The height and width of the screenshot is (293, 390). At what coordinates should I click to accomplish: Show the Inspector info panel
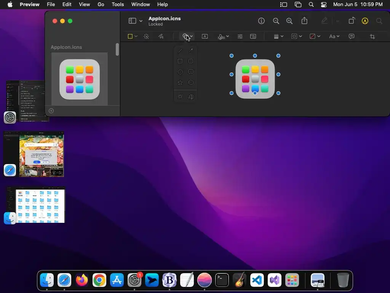261,21
